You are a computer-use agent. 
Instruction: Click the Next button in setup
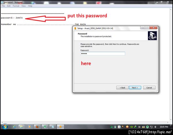click(135, 88)
